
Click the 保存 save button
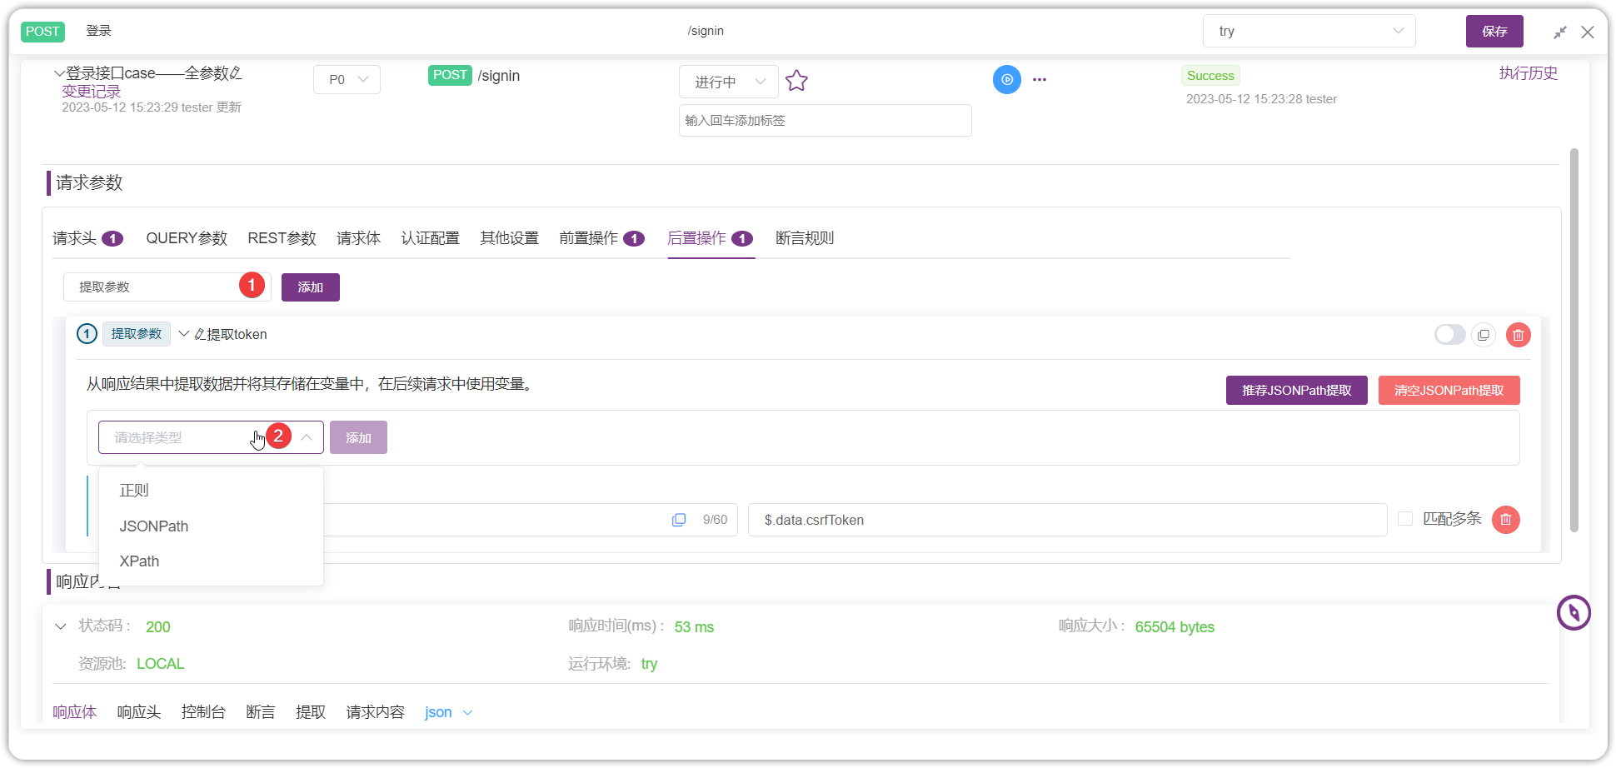tap(1494, 31)
